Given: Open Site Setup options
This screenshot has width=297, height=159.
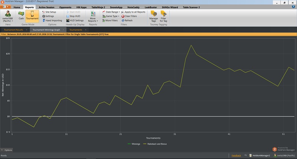Looking at the screenshot, I should pyautogui.click(x=49, y=12).
